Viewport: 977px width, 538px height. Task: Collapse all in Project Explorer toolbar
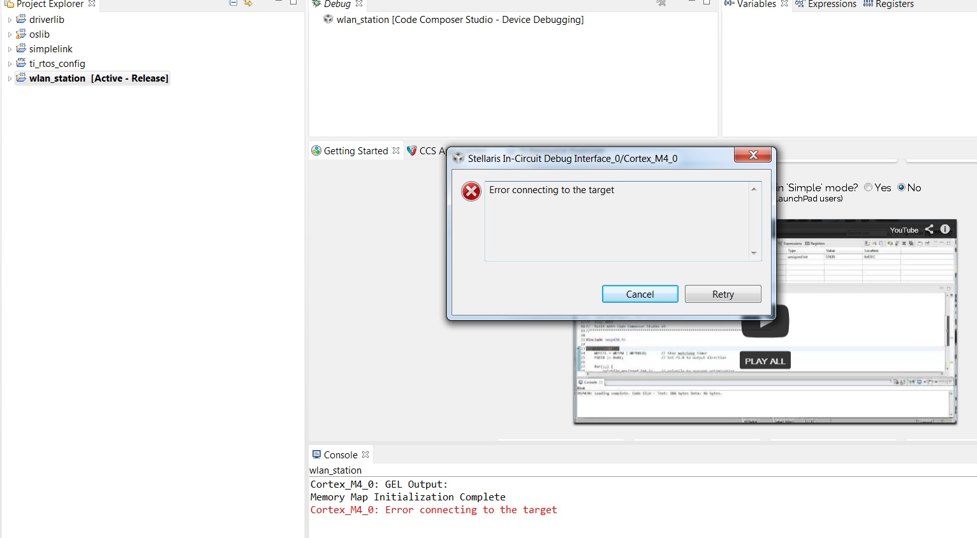[233, 3]
